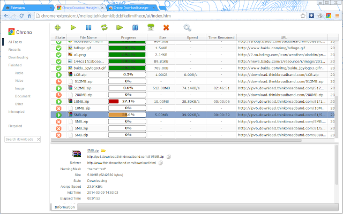Image resolution: width=343 pixels, height=214 pixels.
Task: Click the 27.1% progress bar of 10MB.zip
Action: (x=128, y=102)
